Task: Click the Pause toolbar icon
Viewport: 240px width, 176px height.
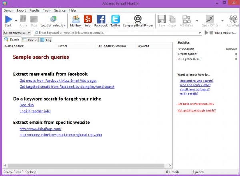Action: tap(23, 19)
